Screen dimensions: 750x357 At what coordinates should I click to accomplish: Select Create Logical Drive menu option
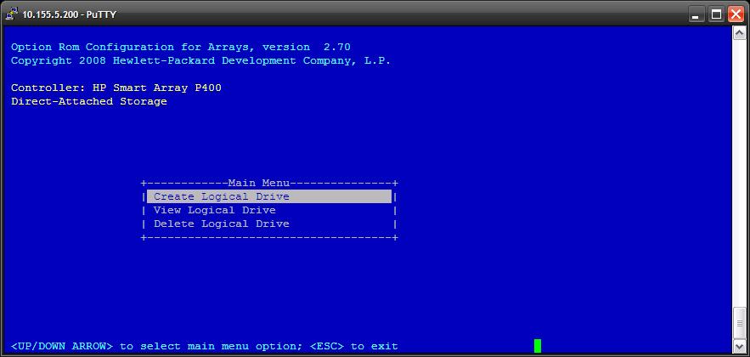coord(268,196)
